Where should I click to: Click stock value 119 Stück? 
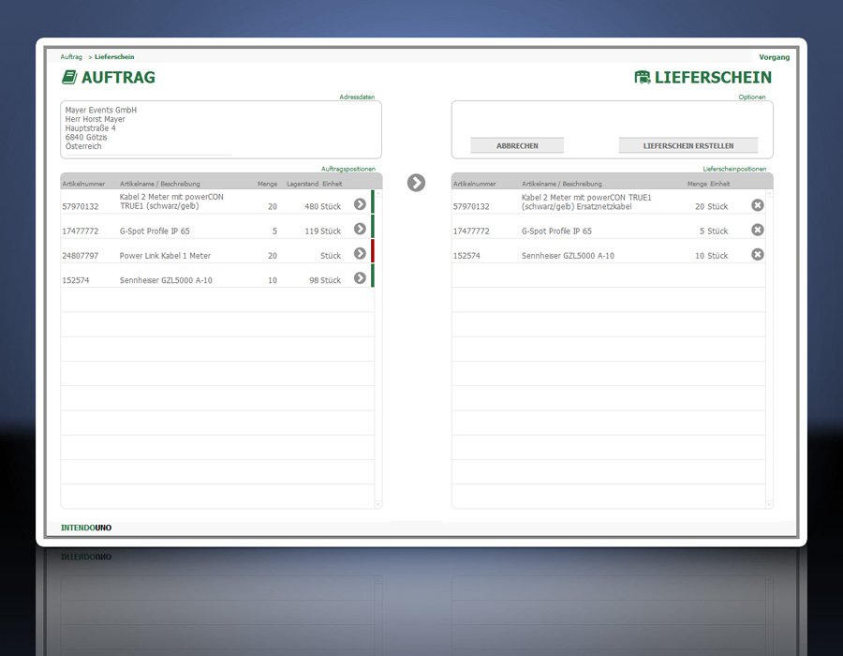322,231
